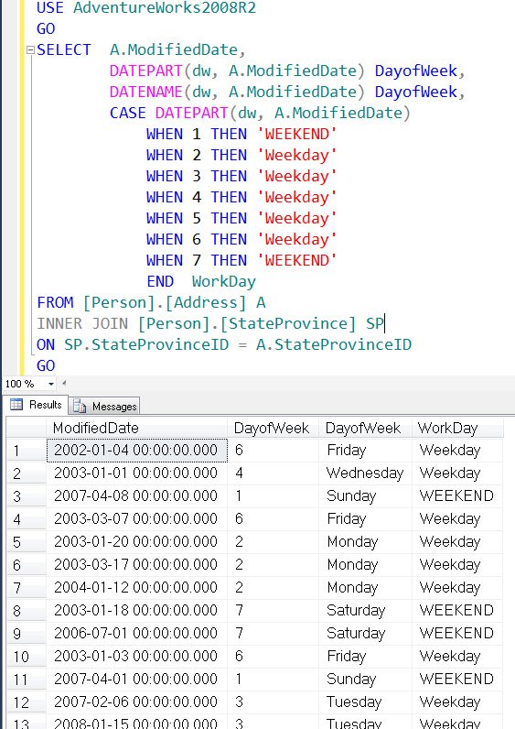Click the Wednesday cell in row 2
Viewport: 515px width, 729px height.
pos(366,473)
